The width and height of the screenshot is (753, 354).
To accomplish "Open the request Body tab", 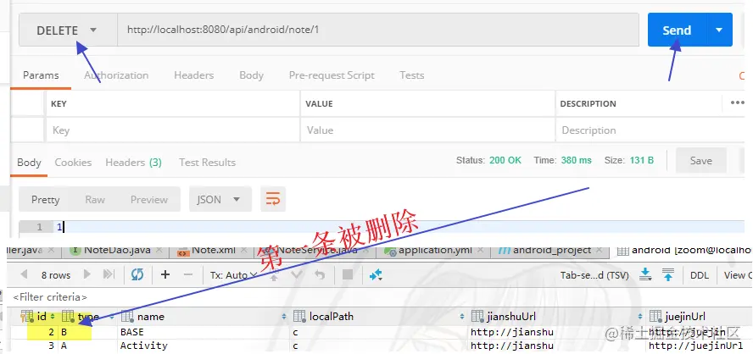I will click(251, 75).
